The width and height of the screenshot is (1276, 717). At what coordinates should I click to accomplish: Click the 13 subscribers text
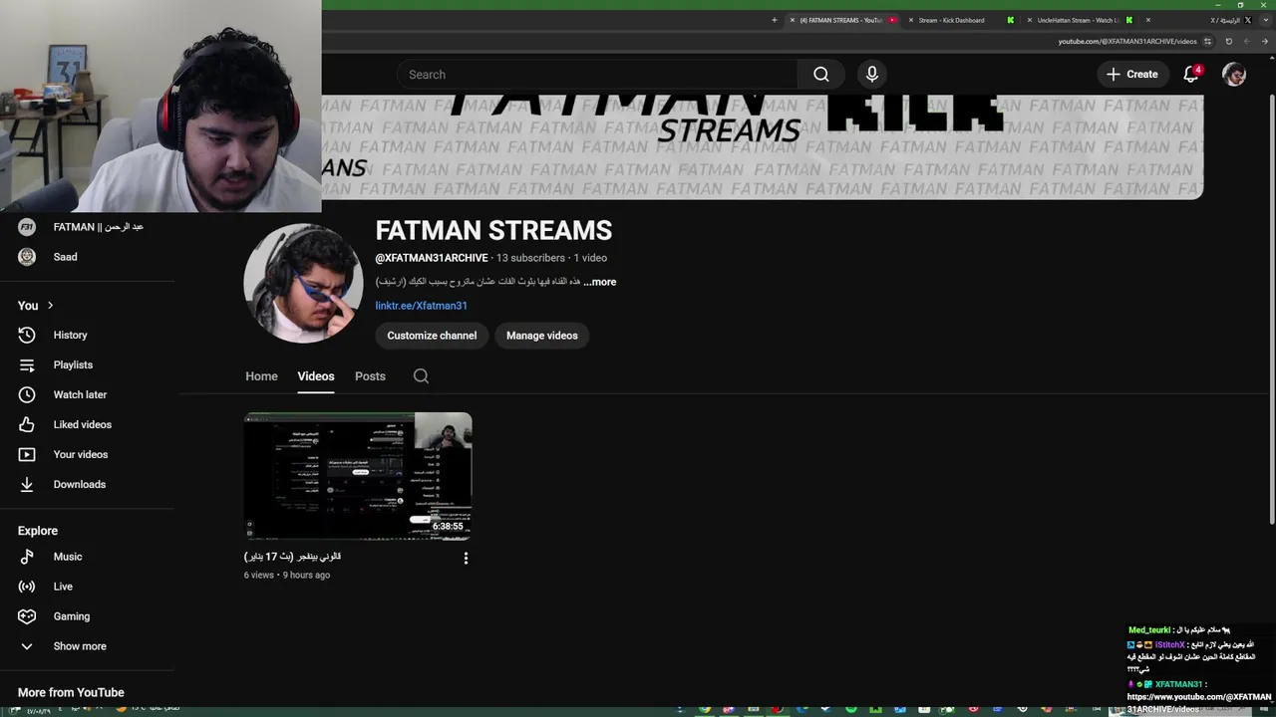pyautogui.click(x=531, y=258)
